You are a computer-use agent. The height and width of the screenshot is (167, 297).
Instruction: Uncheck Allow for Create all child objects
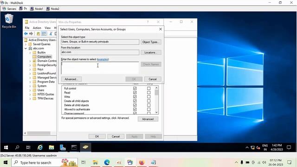pos(135,101)
